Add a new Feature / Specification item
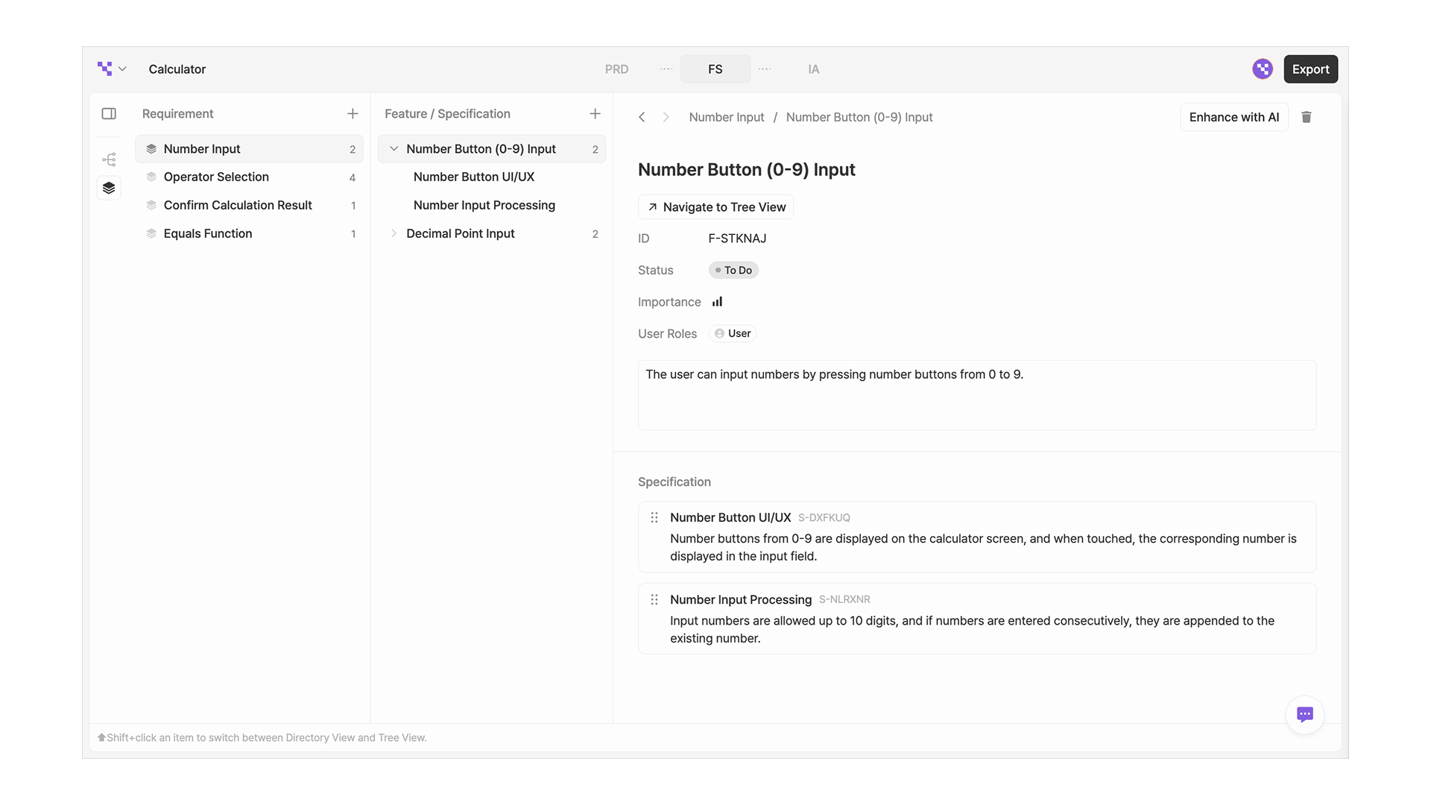 595,114
